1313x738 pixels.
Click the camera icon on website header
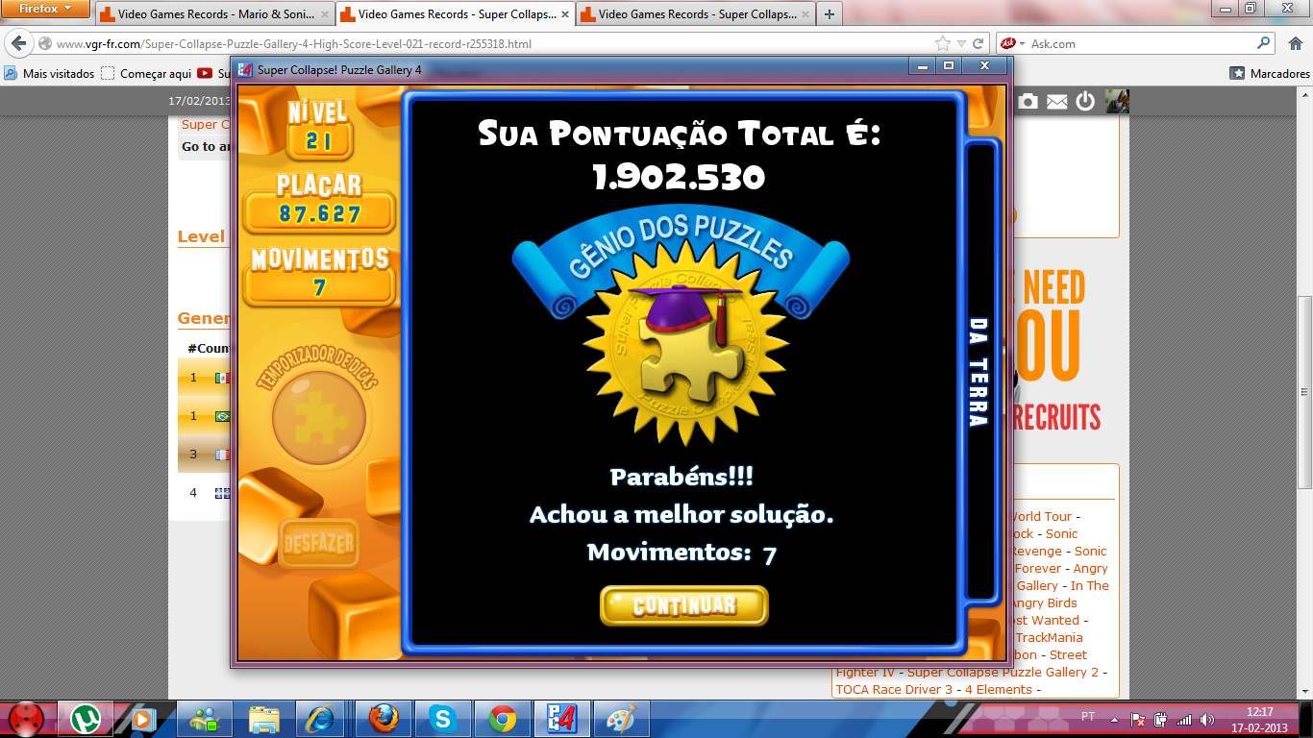point(1028,101)
